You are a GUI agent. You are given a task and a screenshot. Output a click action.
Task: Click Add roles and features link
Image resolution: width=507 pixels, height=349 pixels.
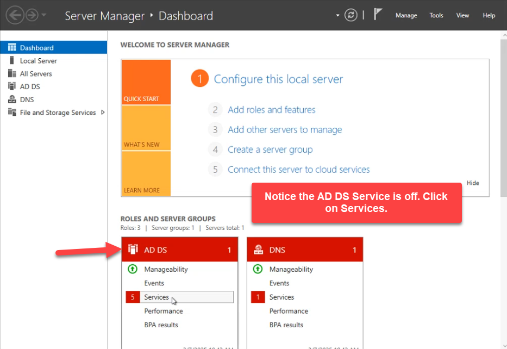(x=271, y=110)
